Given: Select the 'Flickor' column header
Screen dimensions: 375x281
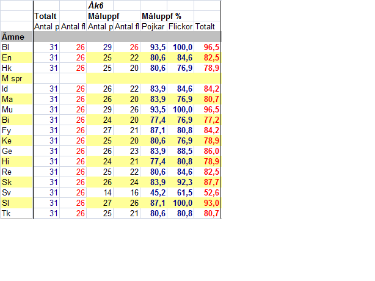Looking at the screenshot, I should coord(180,26).
